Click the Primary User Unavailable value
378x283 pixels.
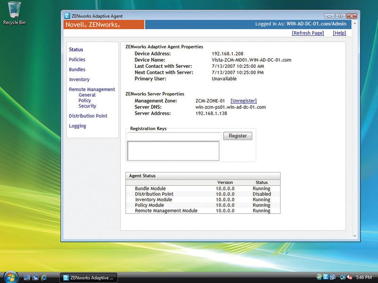pyautogui.click(x=224, y=79)
